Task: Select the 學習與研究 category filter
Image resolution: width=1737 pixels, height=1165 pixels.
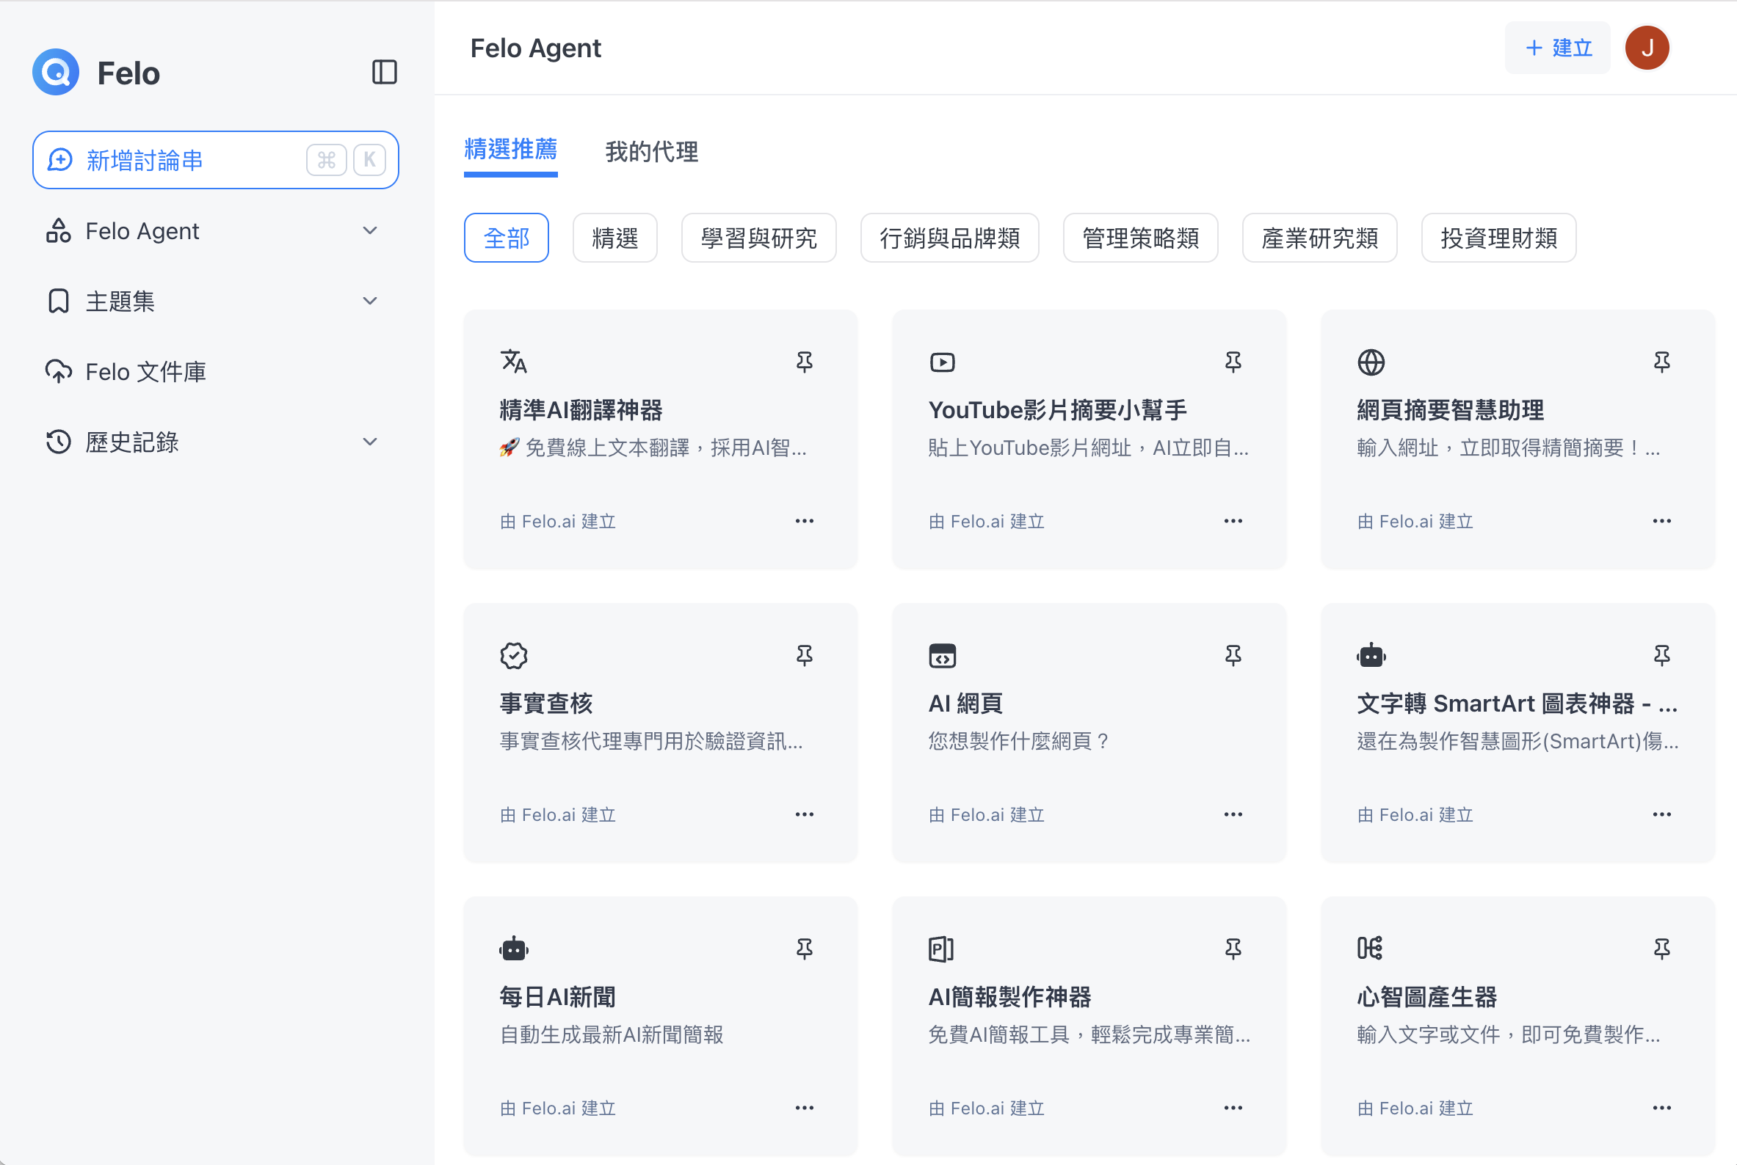Action: coord(758,238)
